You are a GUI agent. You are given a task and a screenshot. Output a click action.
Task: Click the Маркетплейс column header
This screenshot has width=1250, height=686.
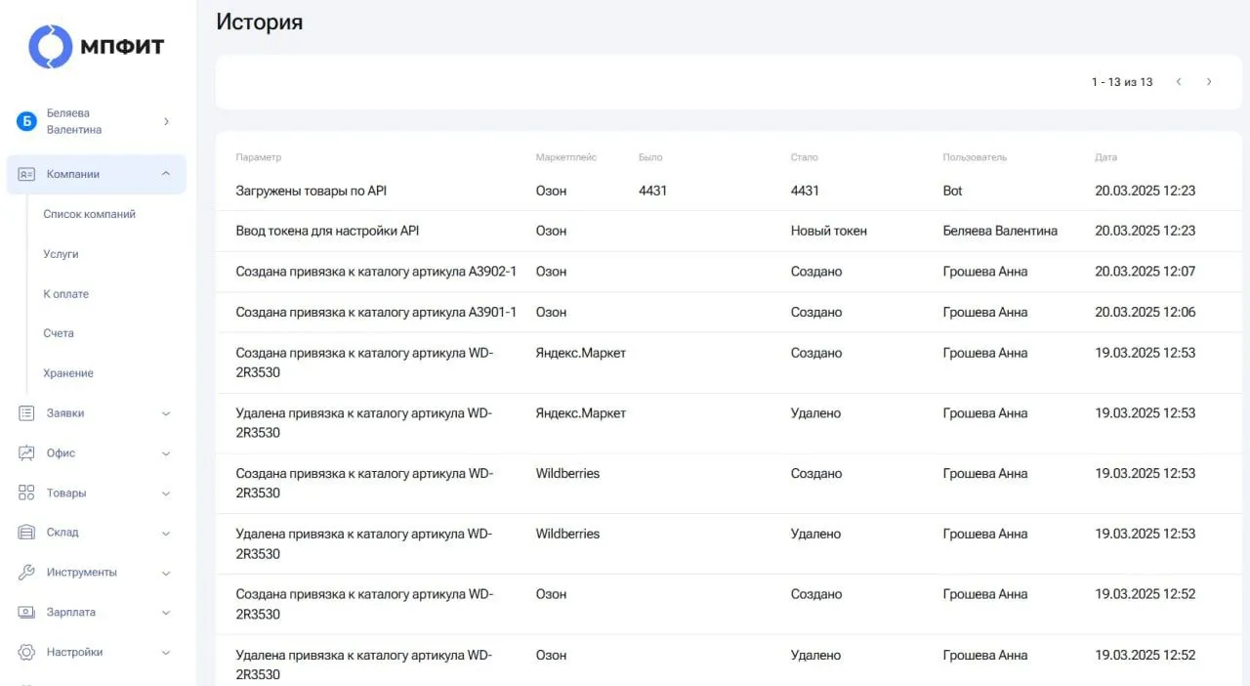pyautogui.click(x=566, y=157)
